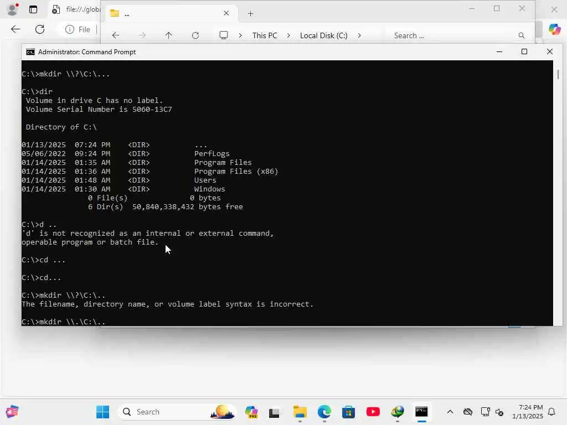Viewport: 567px width, 425px height.
Task: Click the taskbar Search box
Action: tap(177, 412)
